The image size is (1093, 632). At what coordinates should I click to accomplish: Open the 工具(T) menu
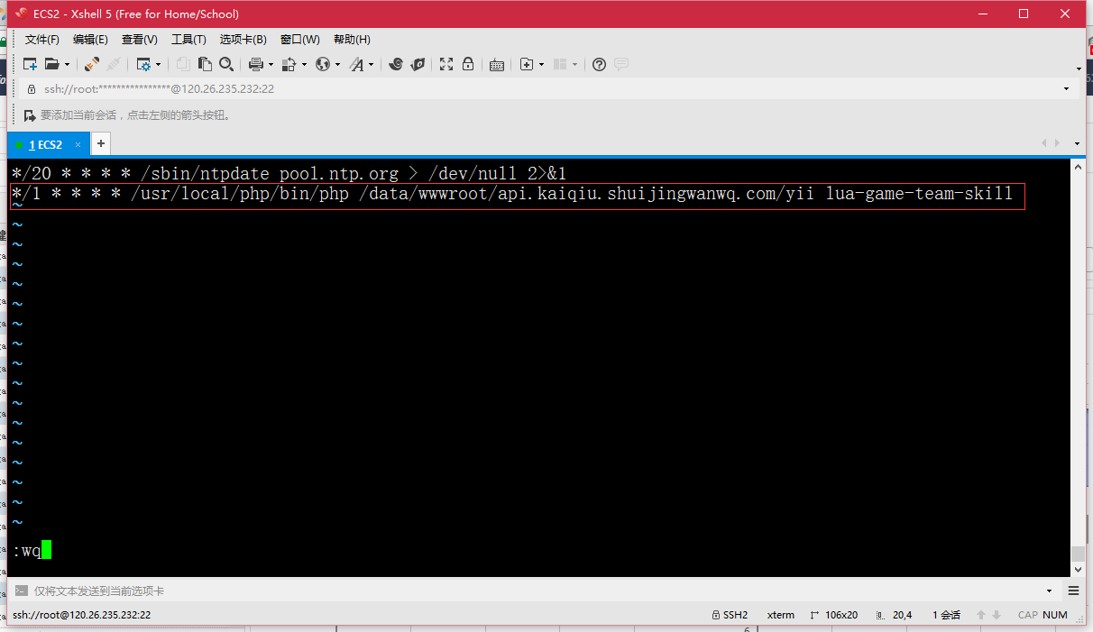click(188, 40)
